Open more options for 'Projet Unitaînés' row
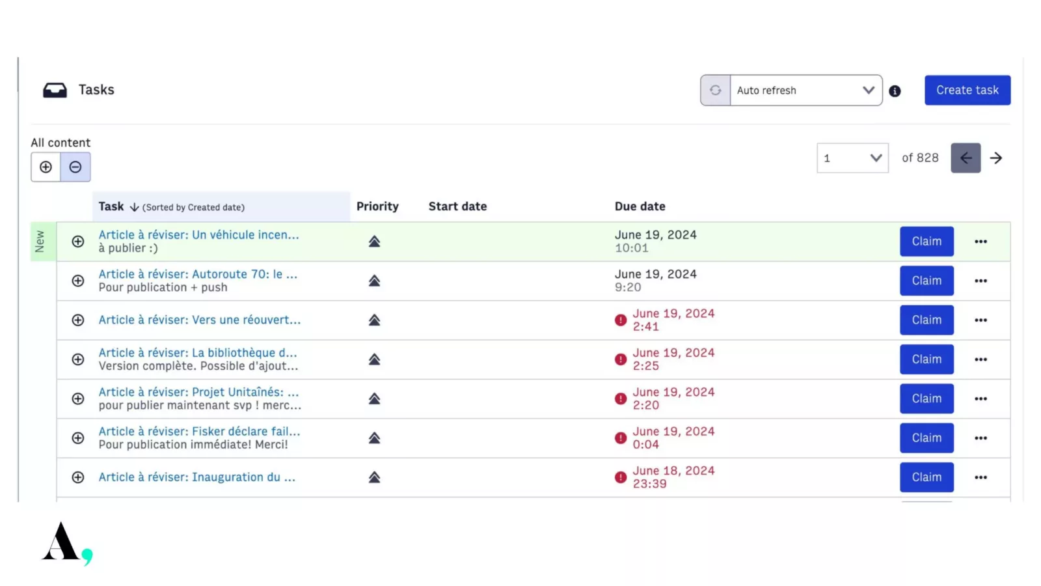 tap(980, 398)
